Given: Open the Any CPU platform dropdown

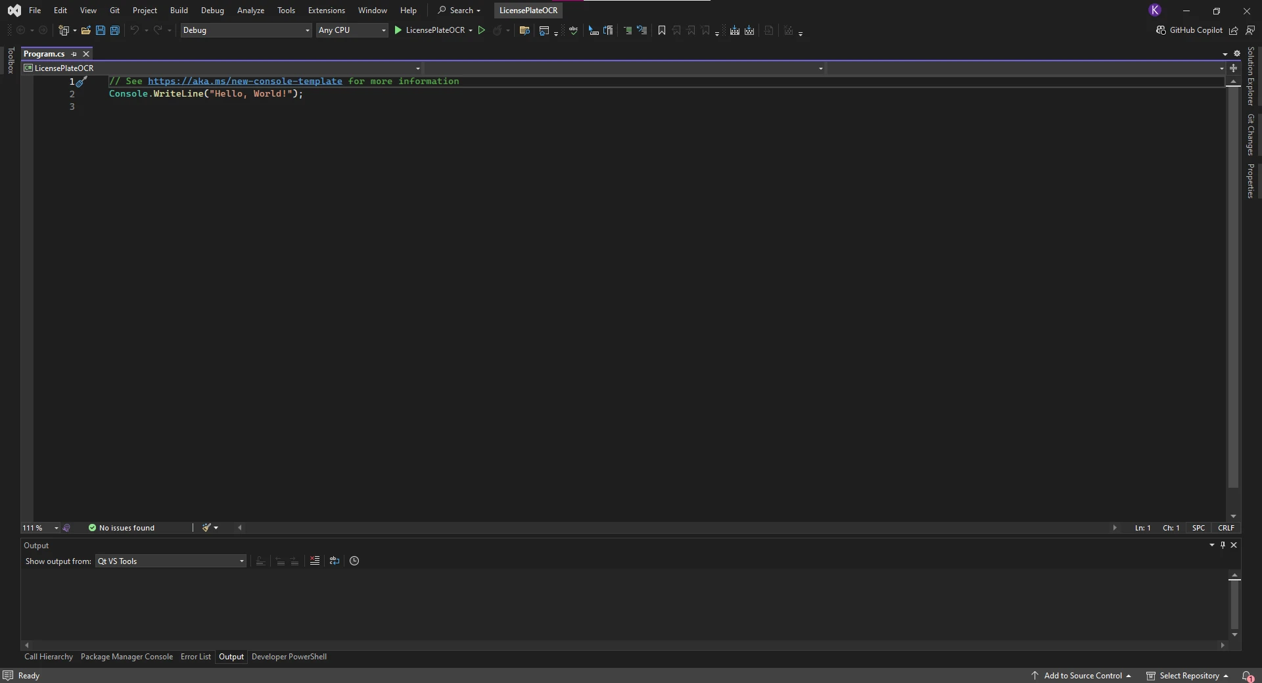Looking at the screenshot, I should point(352,30).
